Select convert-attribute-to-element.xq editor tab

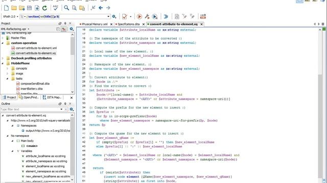pos(174,24)
